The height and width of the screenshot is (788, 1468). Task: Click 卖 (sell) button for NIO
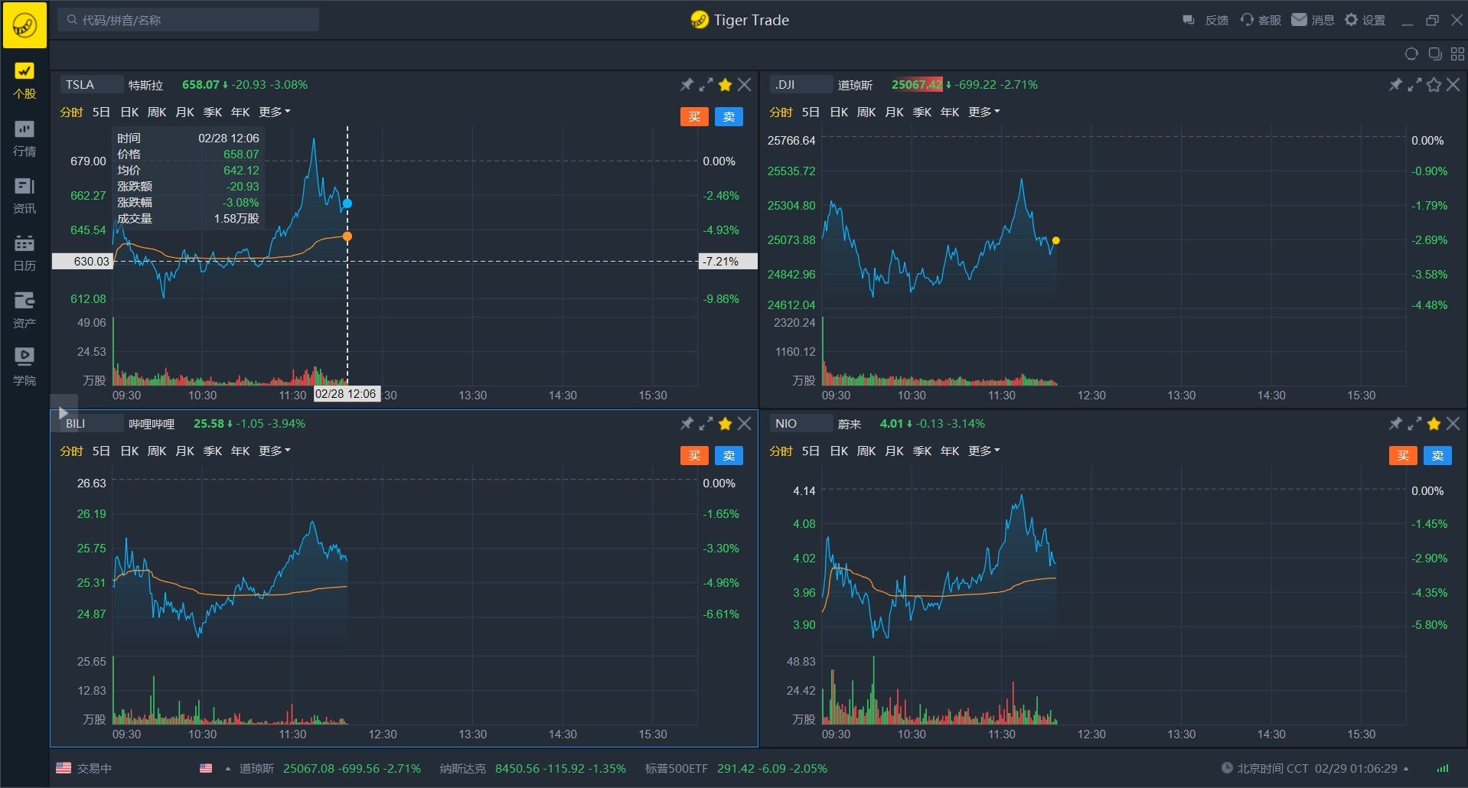point(1437,455)
